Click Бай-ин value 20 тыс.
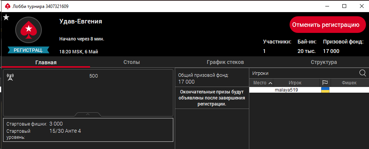 307,51
